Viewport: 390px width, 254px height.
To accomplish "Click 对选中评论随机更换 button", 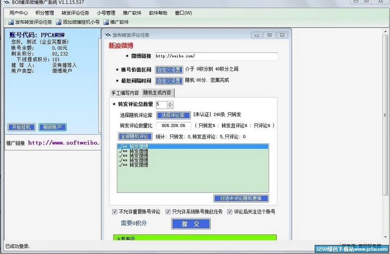I will pyautogui.click(x=241, y=198).
